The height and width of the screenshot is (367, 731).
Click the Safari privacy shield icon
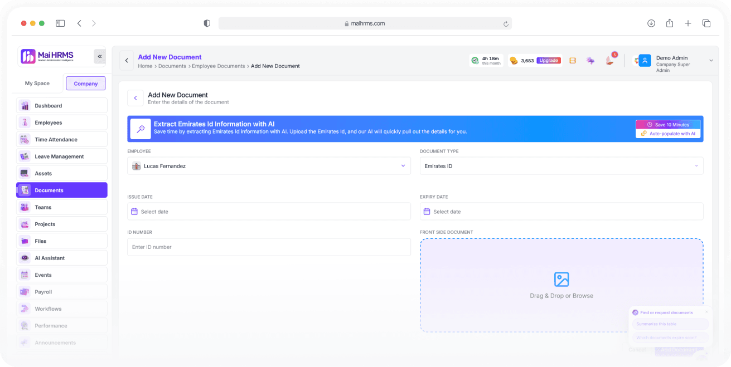tap(207, 23)
